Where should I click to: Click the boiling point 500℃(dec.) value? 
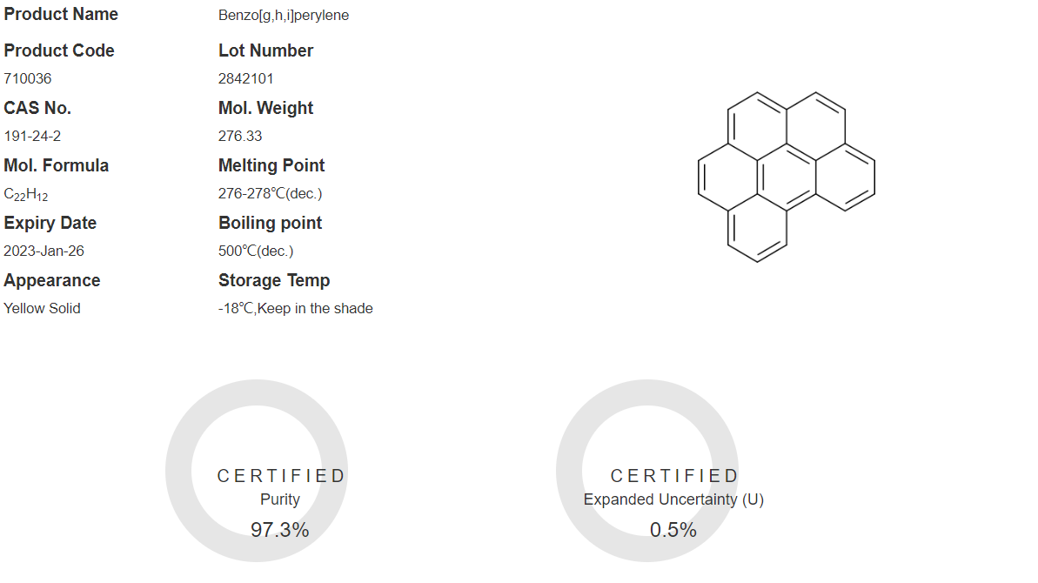click(x=256, y=251)
